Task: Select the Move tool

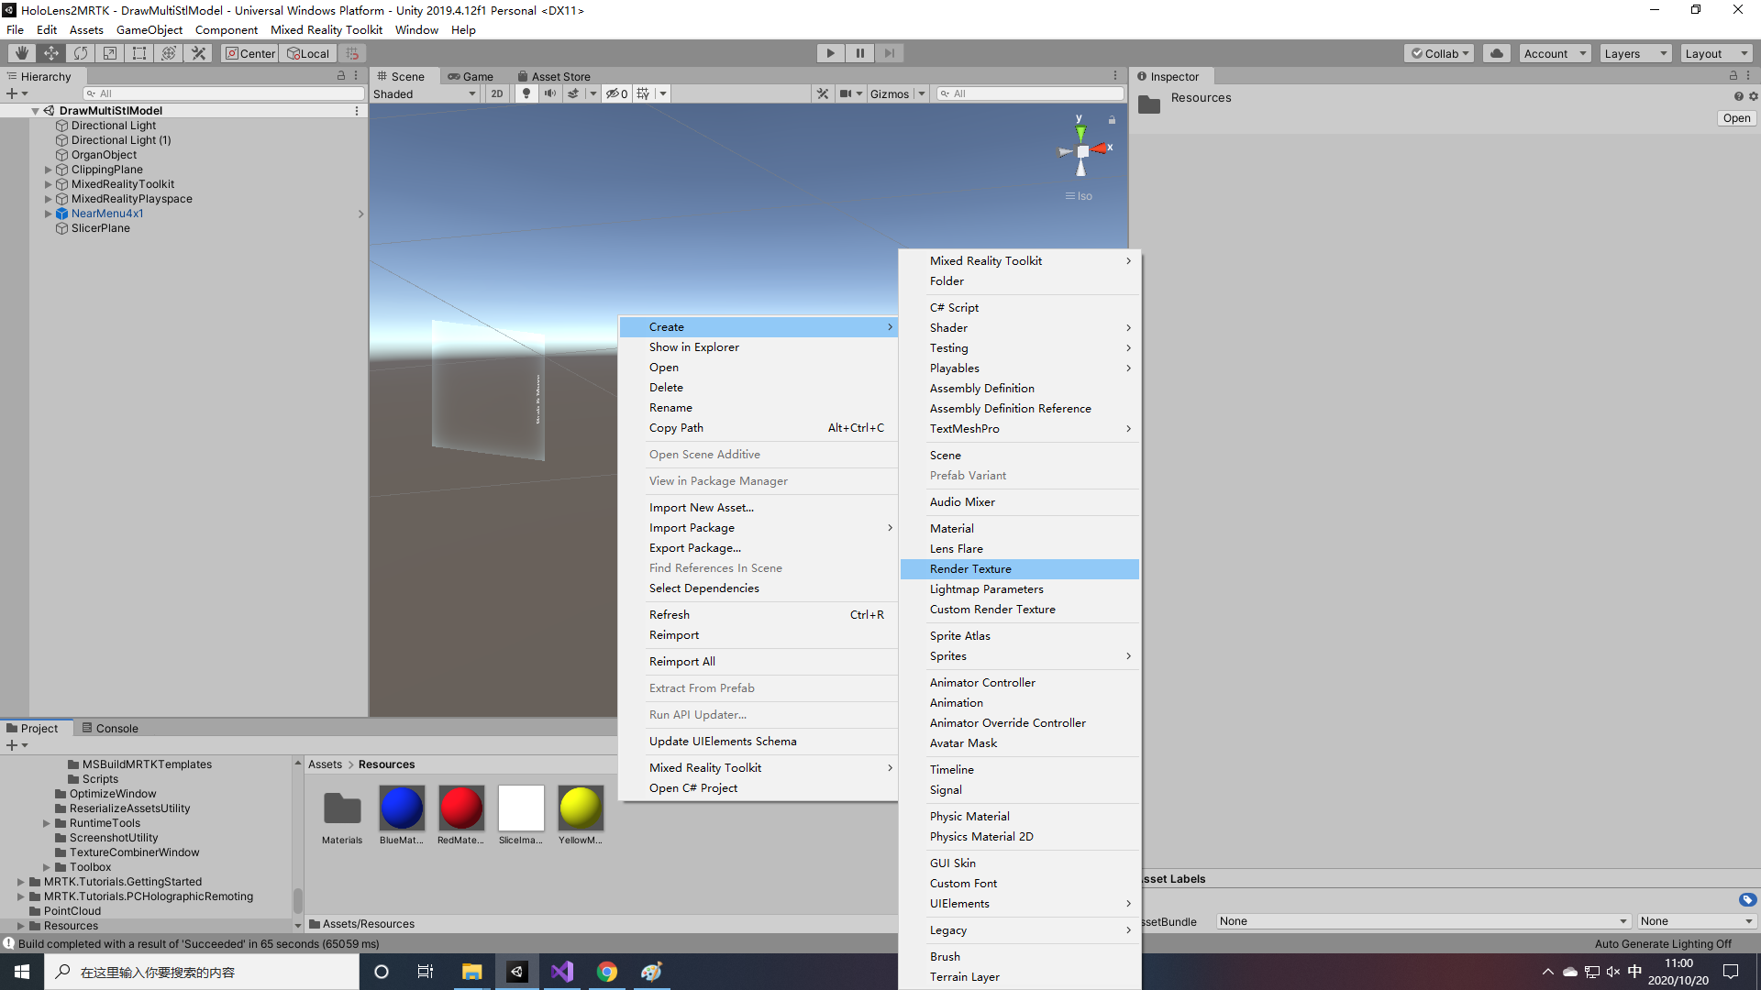Action: [x=51, y=53]
